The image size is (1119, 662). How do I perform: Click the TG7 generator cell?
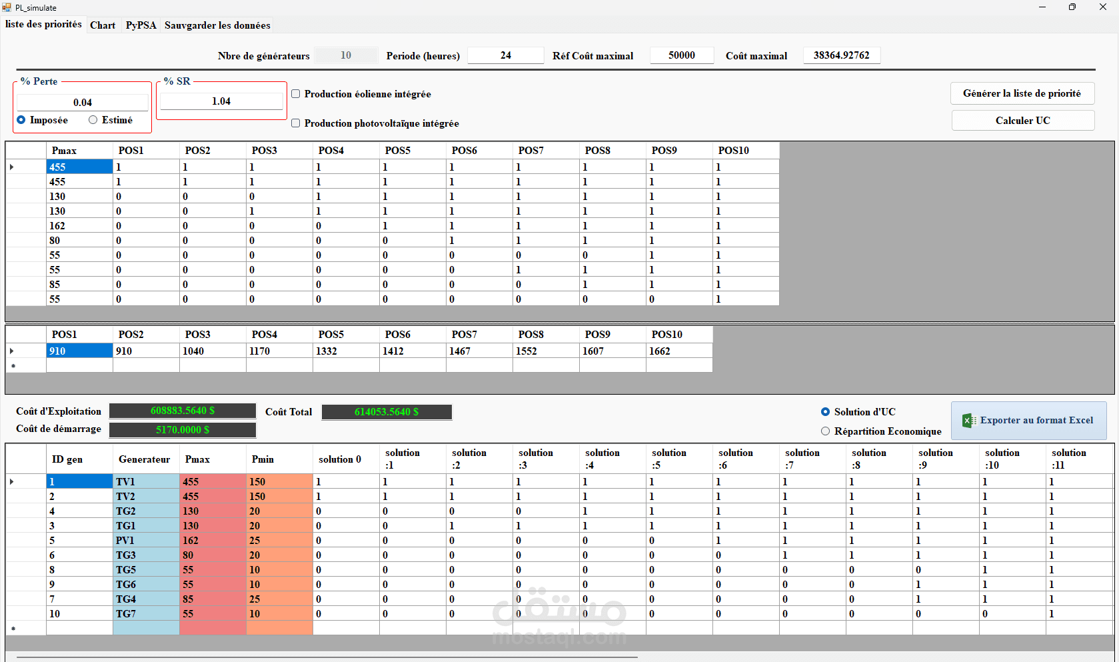[146, 614]
